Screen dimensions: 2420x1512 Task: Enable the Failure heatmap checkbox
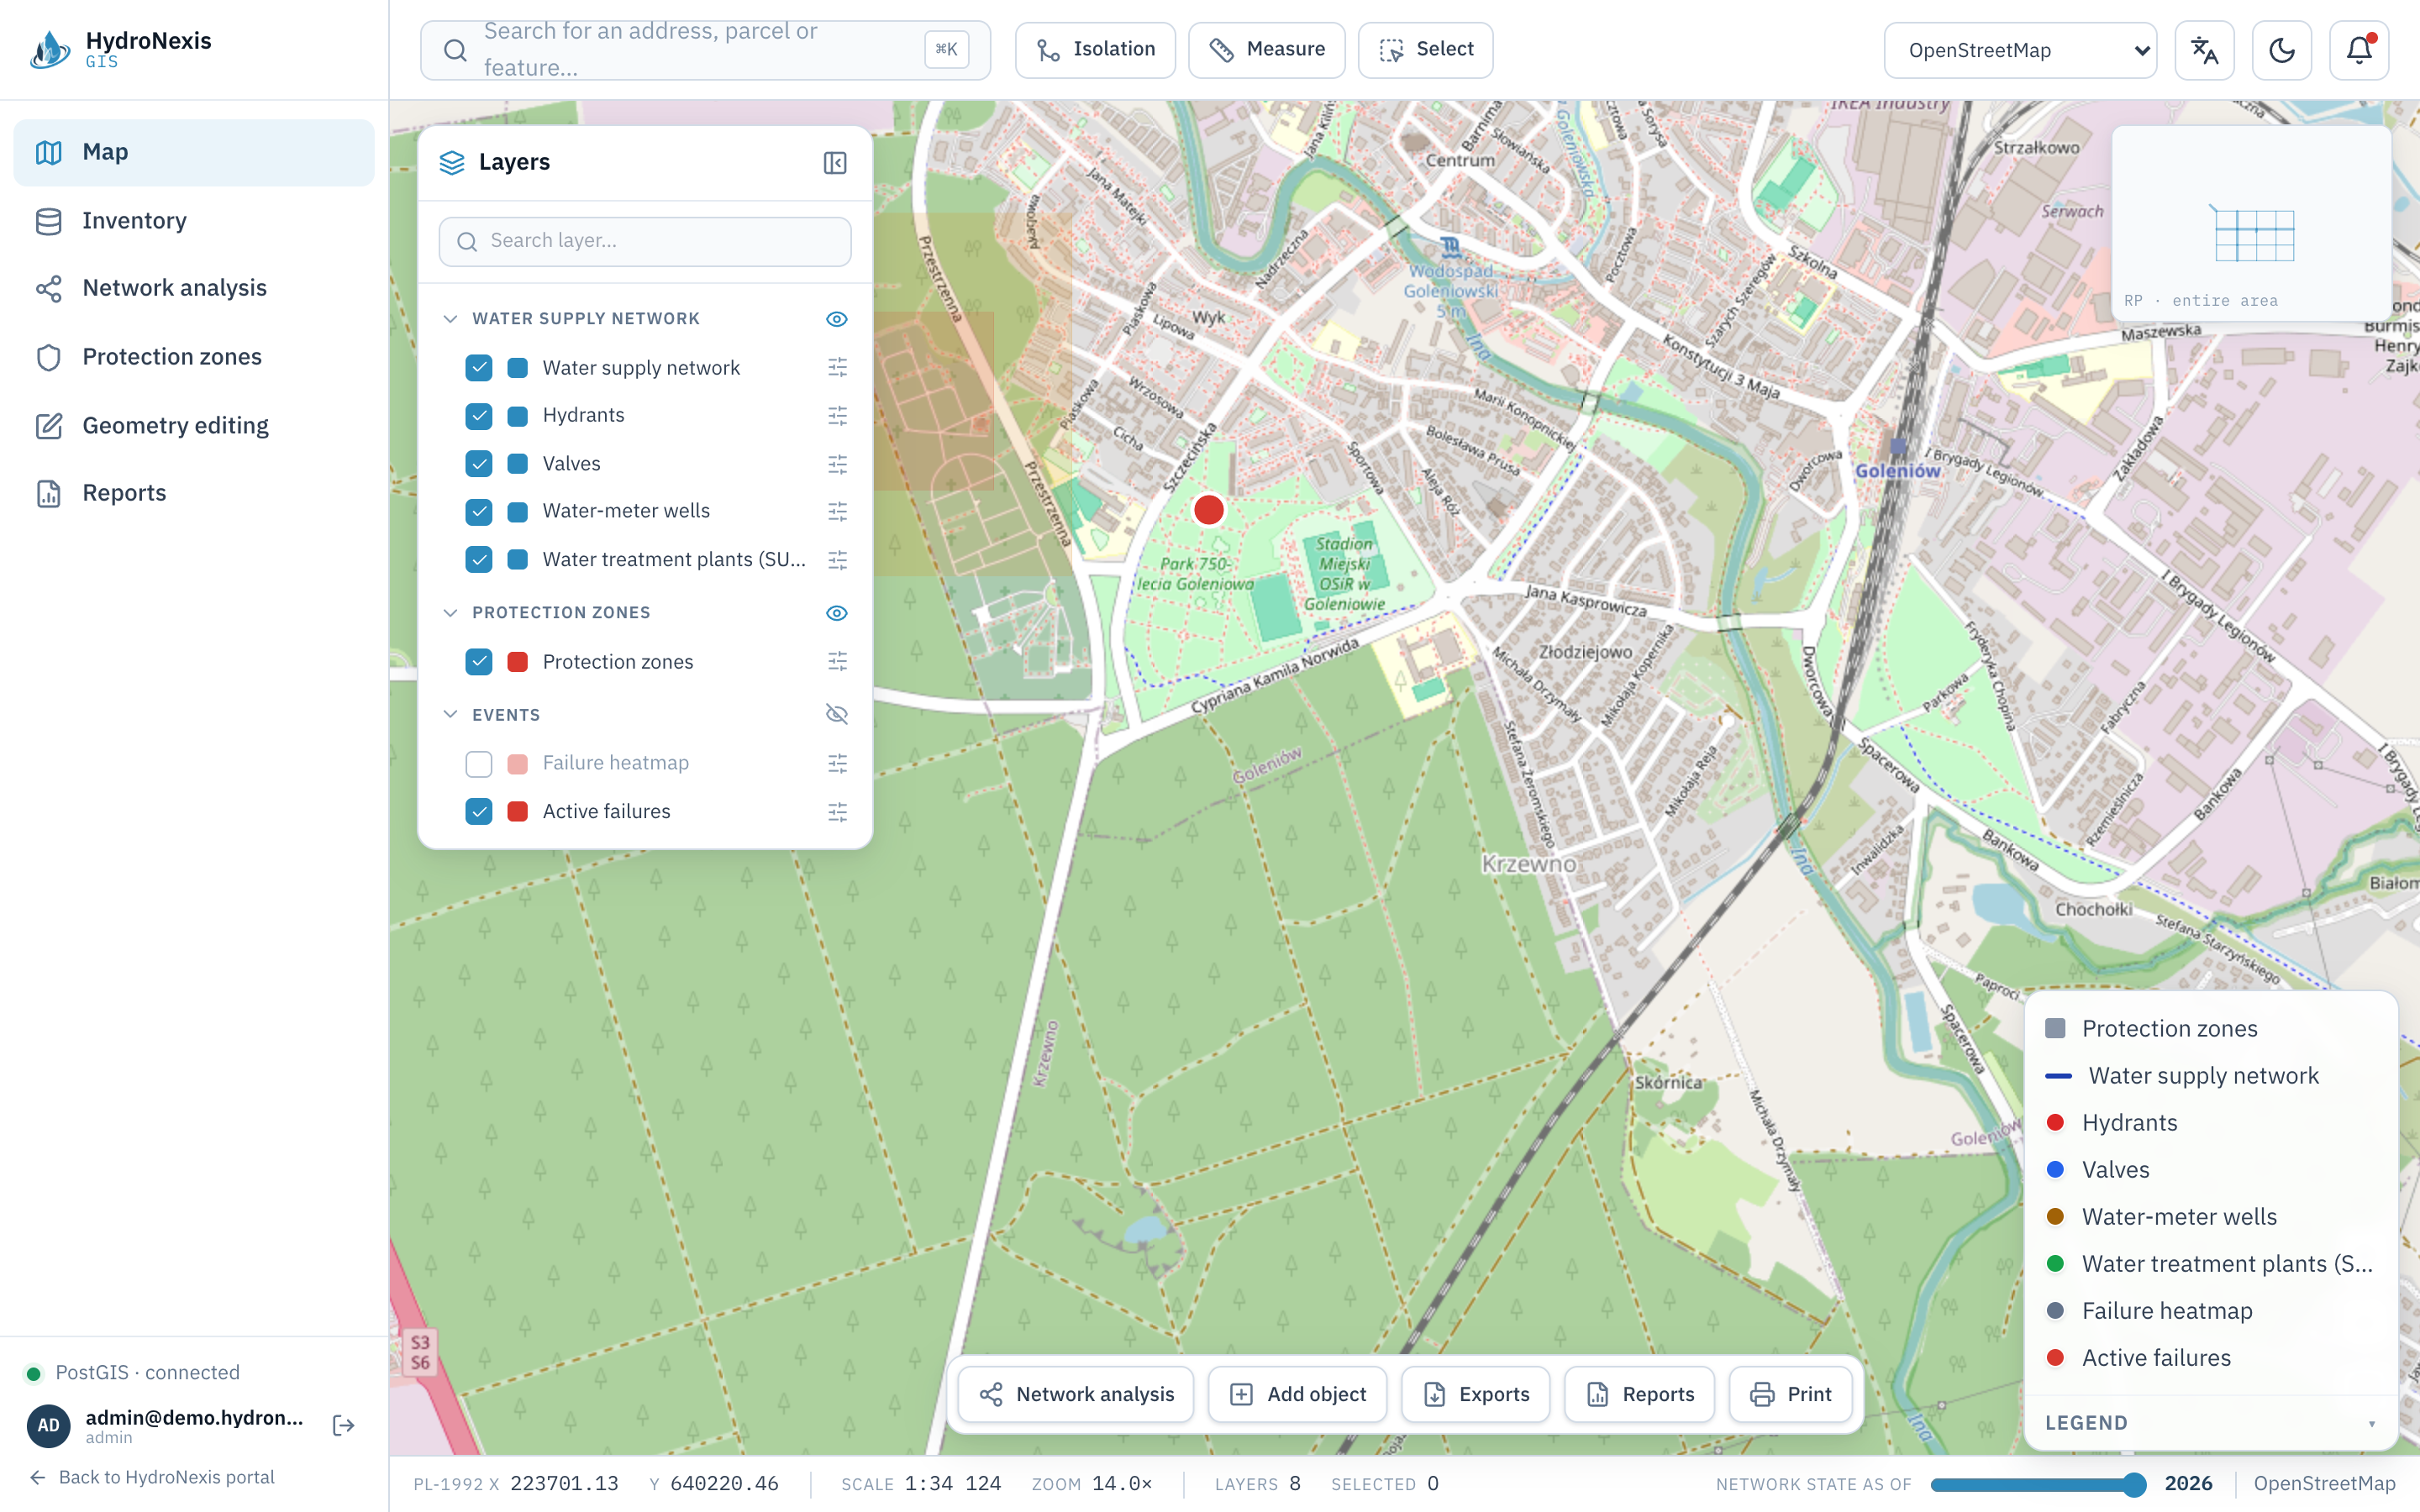pos(479,763)
